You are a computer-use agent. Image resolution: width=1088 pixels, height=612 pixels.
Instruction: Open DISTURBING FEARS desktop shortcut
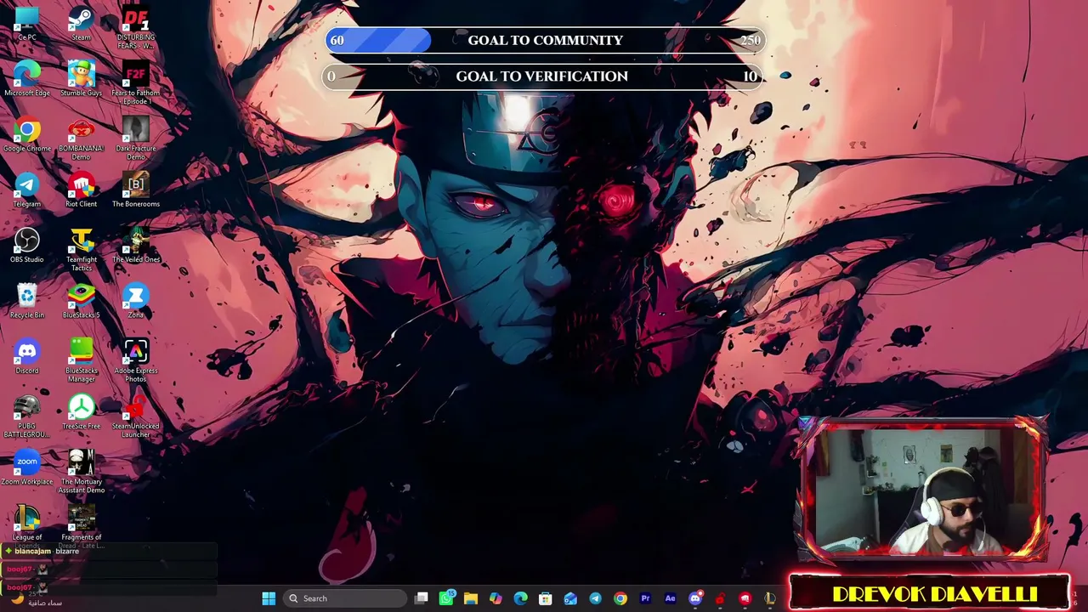tap(136, 28)
